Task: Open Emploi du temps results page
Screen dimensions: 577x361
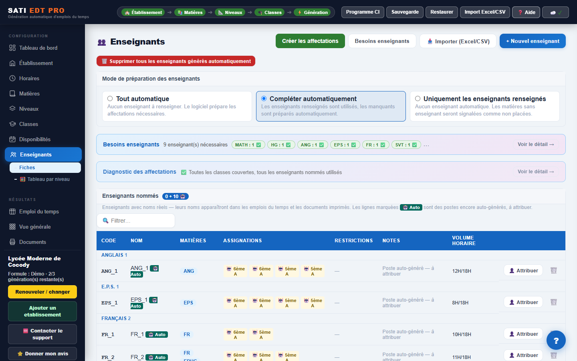Action: [x=43, y=211]
